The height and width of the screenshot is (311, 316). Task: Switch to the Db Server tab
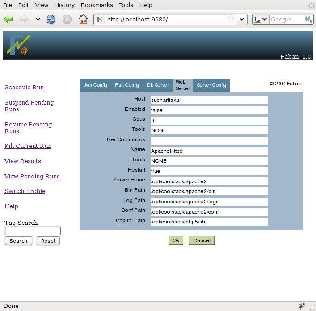pos(158,85)
